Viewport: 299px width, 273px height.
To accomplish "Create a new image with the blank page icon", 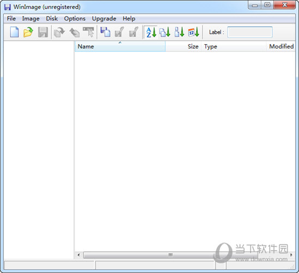I will pos(14,32).
